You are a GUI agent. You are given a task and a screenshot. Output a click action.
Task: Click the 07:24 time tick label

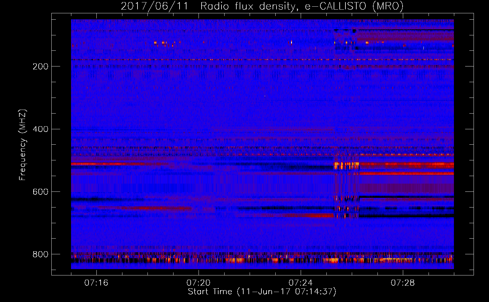pyautogui.click(x=300, y=283)
